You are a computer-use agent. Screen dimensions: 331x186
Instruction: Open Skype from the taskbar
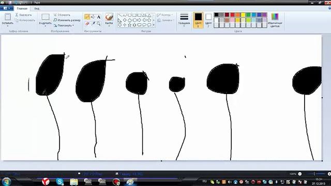[x=60, y=181]
